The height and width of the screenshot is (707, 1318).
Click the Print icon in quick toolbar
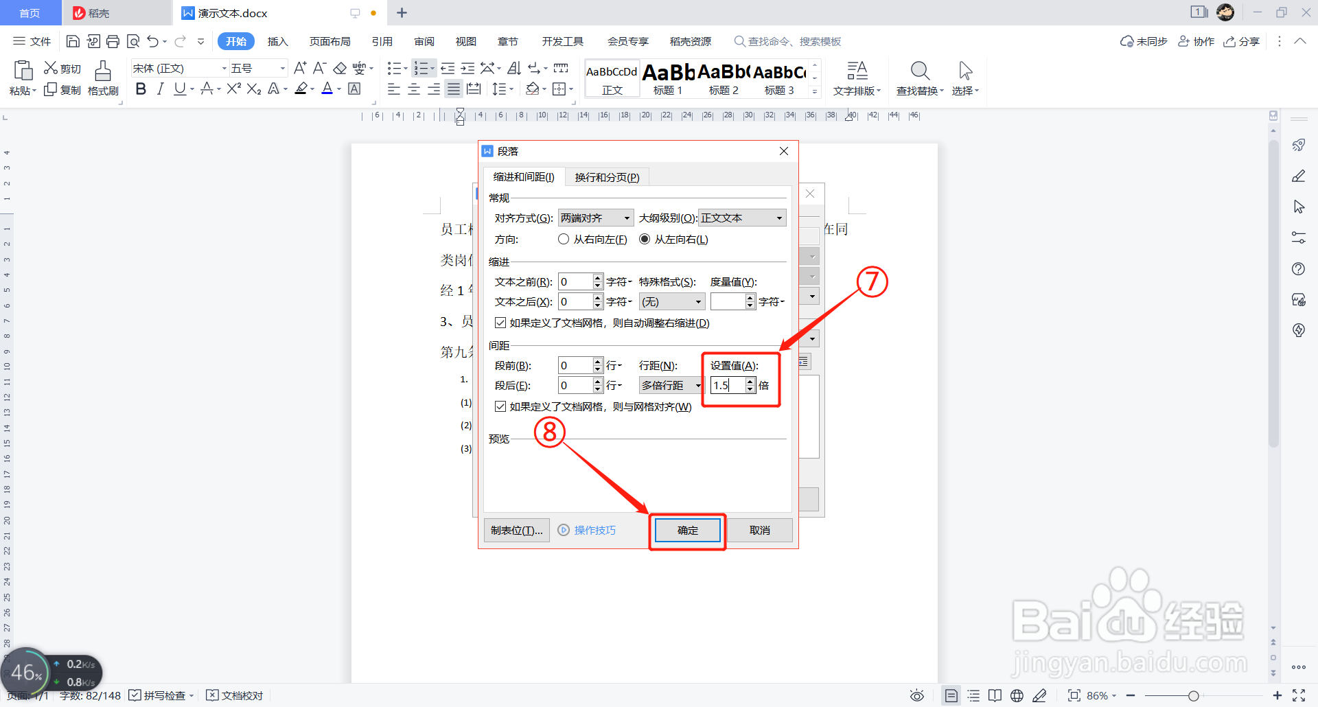[113, 42]
